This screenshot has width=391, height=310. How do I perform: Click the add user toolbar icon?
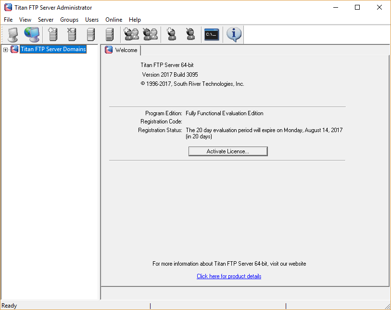pyautogui.click(x=171, y=35)
